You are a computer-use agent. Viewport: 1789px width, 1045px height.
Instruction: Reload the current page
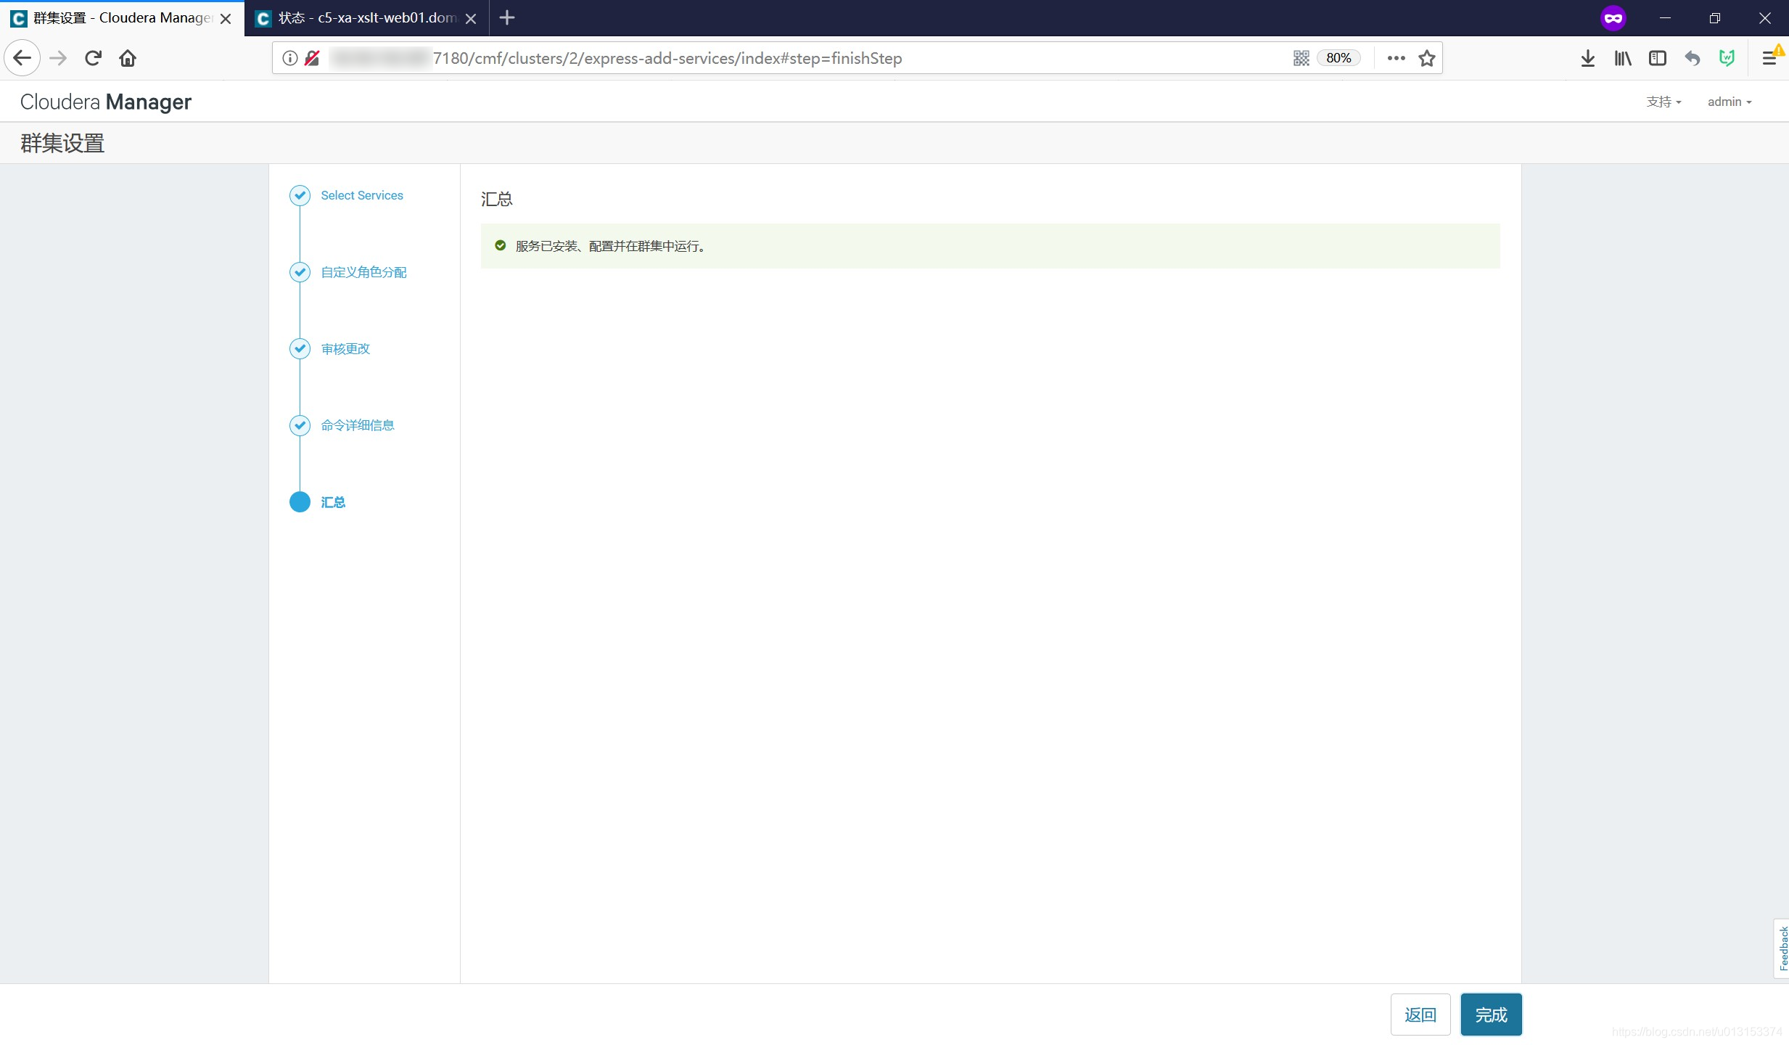93,58
